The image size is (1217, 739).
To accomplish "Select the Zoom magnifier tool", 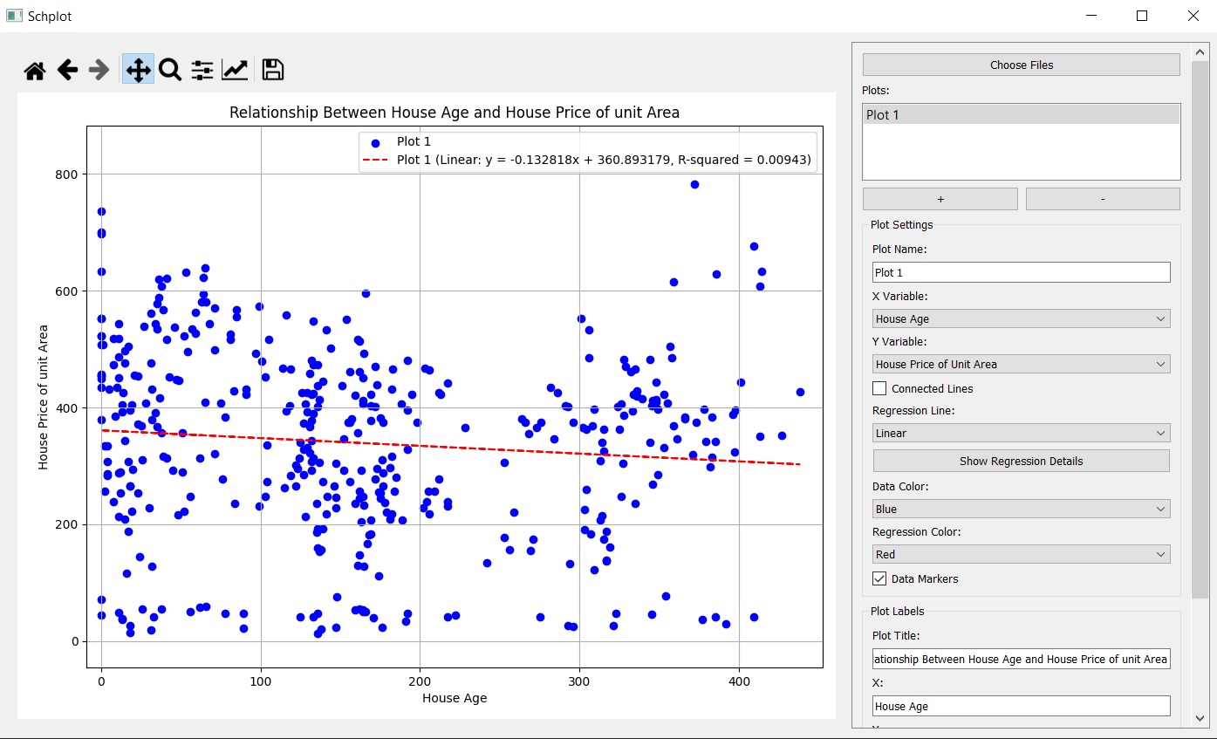I will (170, 71).
